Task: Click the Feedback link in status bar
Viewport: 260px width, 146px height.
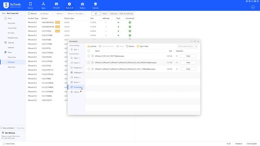Action: pos(238,144)
